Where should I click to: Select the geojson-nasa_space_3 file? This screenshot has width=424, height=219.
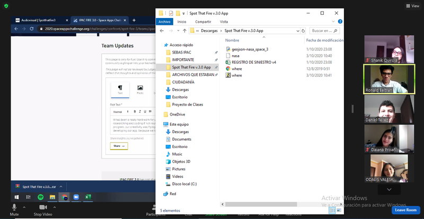250,49
